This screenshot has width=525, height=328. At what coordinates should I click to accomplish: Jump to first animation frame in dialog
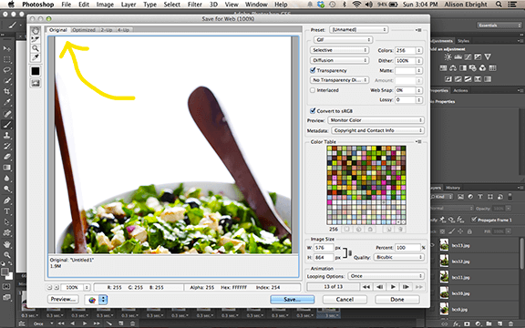pyautogui.click(x=366, y=287)
